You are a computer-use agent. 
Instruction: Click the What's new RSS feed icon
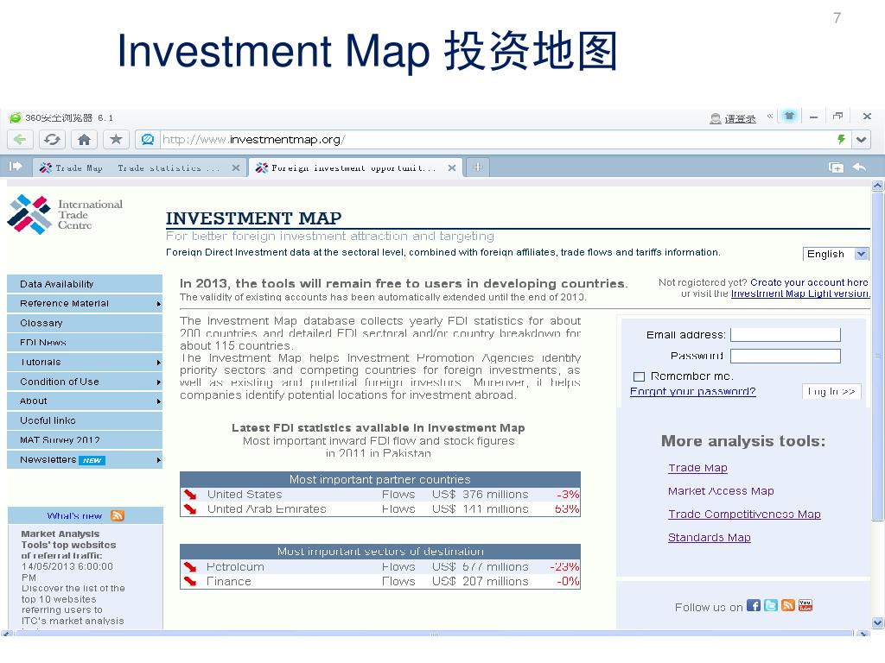[x=118, y=515]
